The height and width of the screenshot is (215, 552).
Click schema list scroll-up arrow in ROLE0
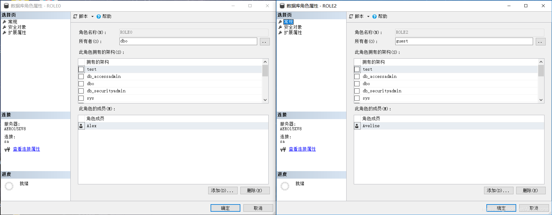(265, 62)
